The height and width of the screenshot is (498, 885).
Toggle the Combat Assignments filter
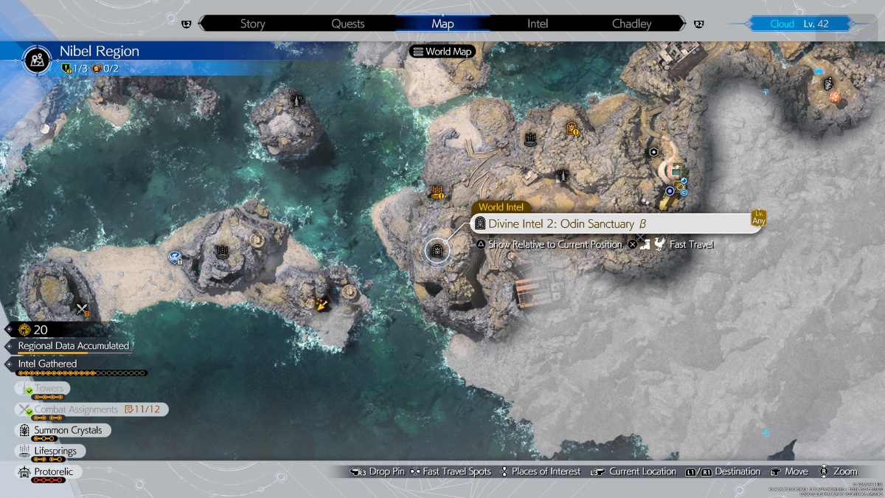pyautogui.click(x=76, y=409)
